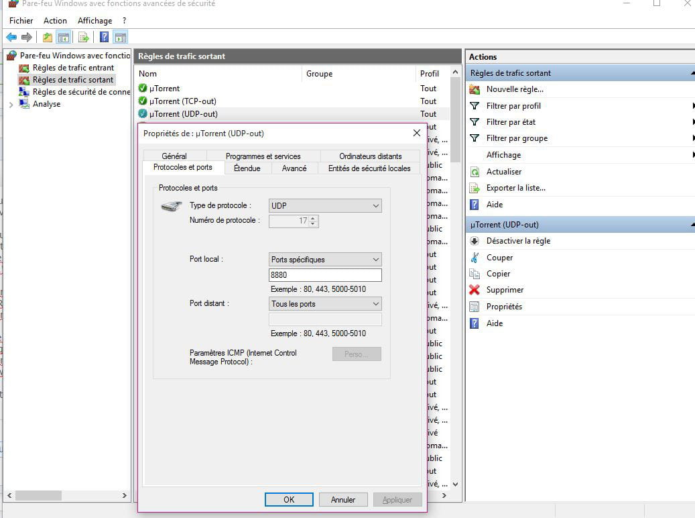Screen dimensions: 695x518
Task: Switch to the Ordinateurs distants tab
Action: pos(370,156)
